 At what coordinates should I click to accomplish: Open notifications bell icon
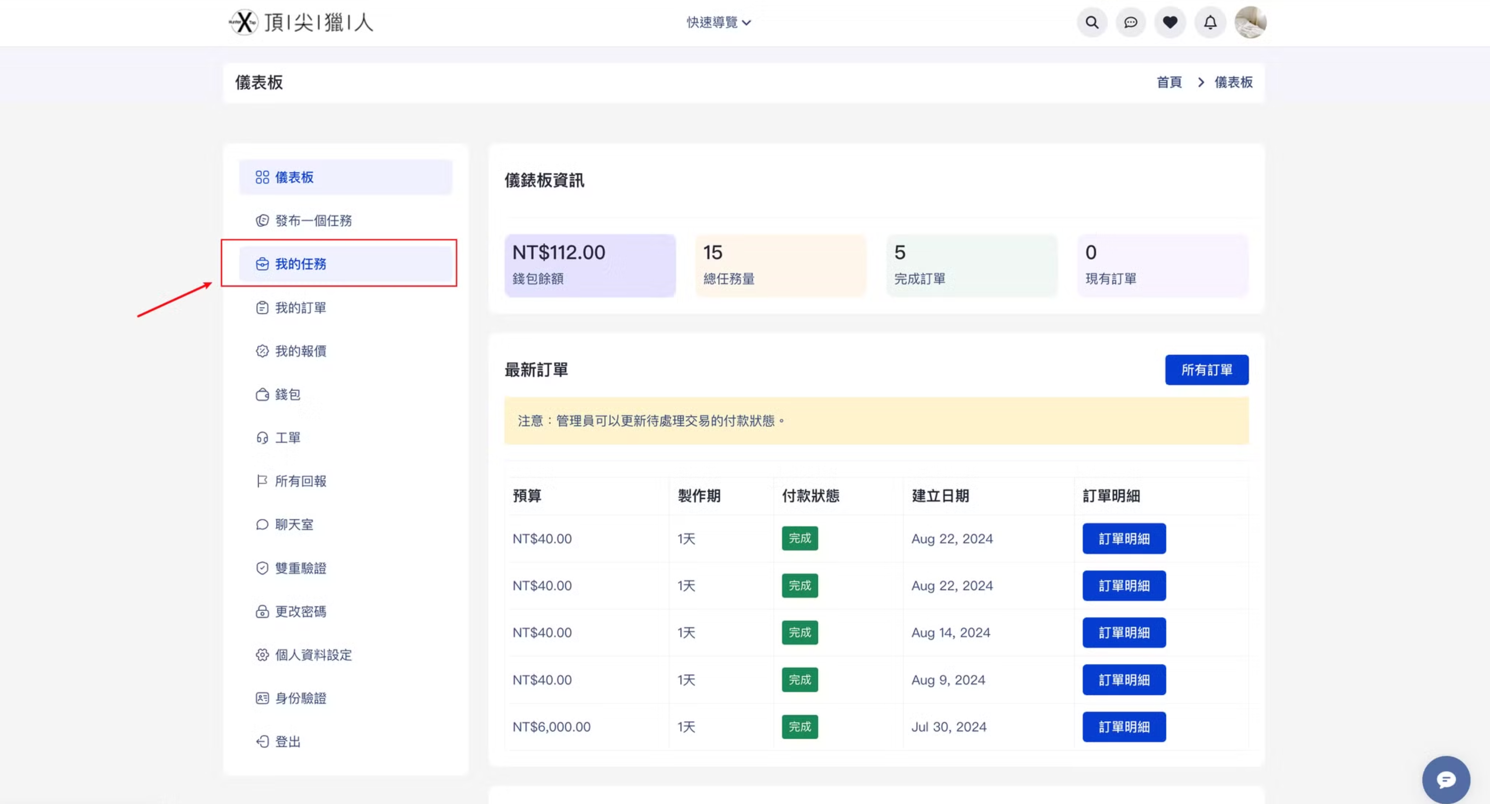[1210, 23]
